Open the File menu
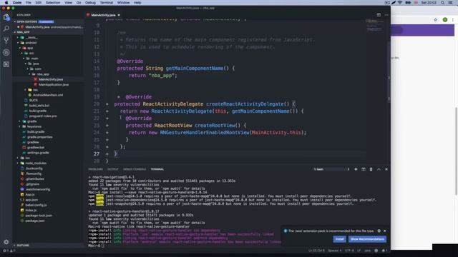Image resolution: width=458 pixels, height=257 pixels. [x=28, y=3]
